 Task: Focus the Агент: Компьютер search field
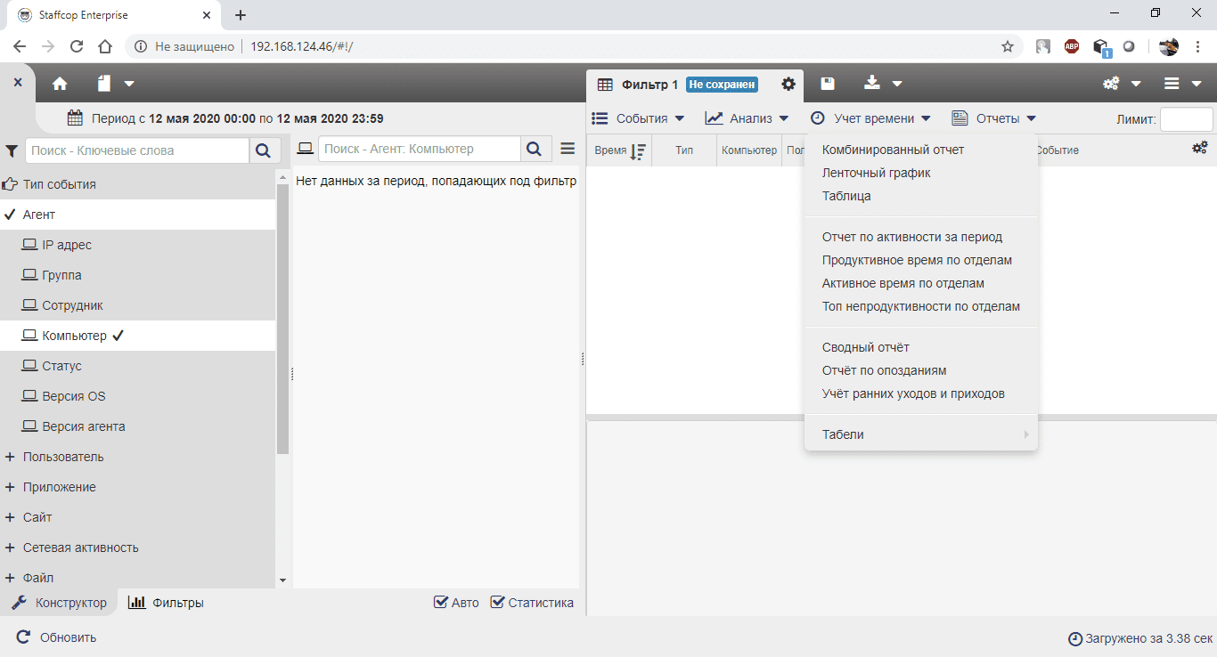419,150
